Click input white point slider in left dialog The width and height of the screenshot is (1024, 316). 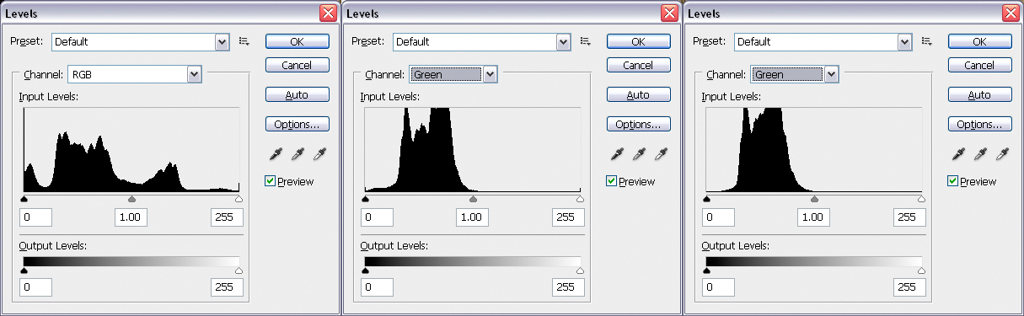pos(239,200)
